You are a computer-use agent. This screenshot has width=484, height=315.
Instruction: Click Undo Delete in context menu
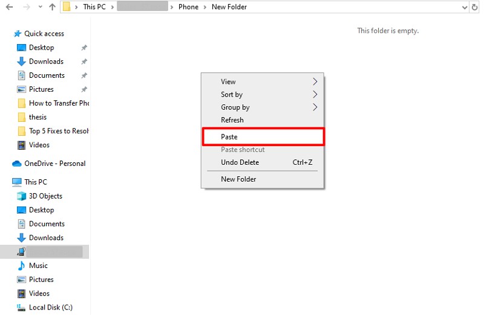[240, 162]
